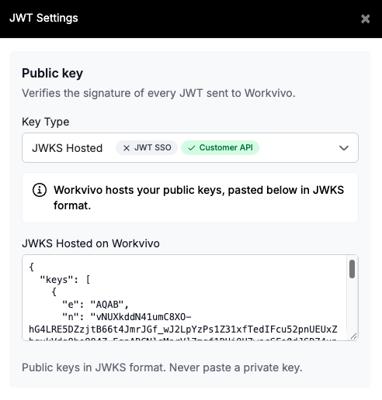Click the "Key Type" label
Viewport: 382px width, 400px height.
click(46, 122)
